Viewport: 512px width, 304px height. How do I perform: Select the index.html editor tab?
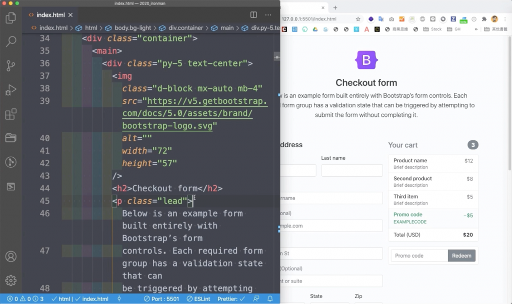click(50, 15)
